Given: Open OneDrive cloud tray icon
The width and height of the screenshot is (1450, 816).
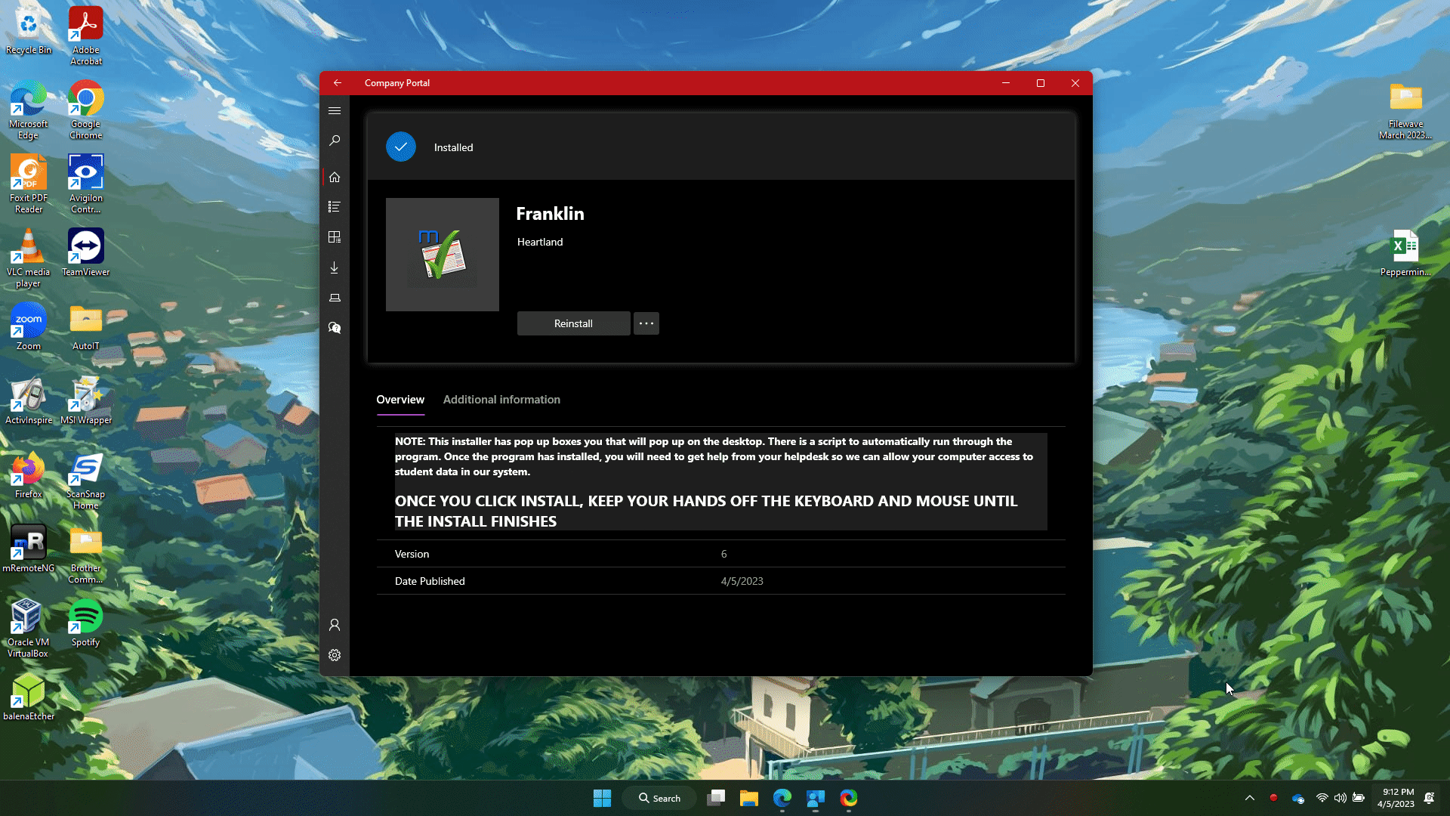Looking at the screenshot, I should click(1298, 798).
